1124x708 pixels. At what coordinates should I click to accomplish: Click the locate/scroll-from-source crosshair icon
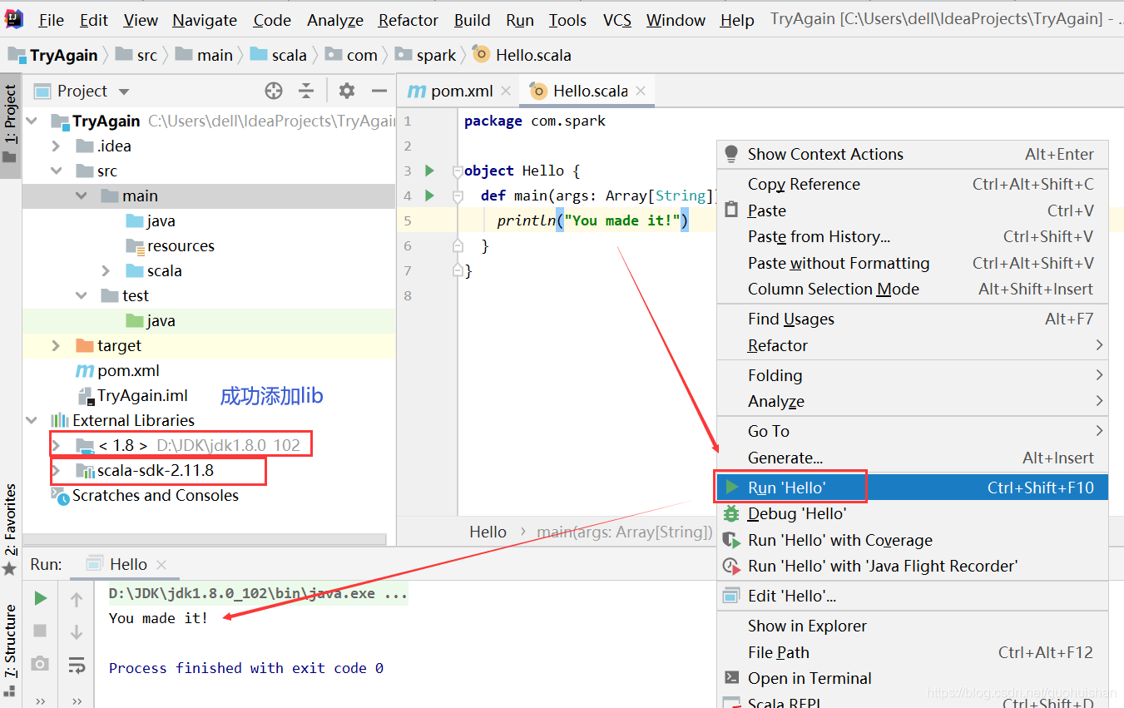coord(274,91)
